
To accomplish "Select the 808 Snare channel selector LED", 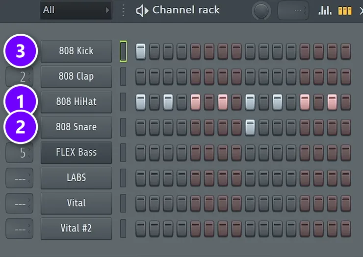I will (123, 127).
